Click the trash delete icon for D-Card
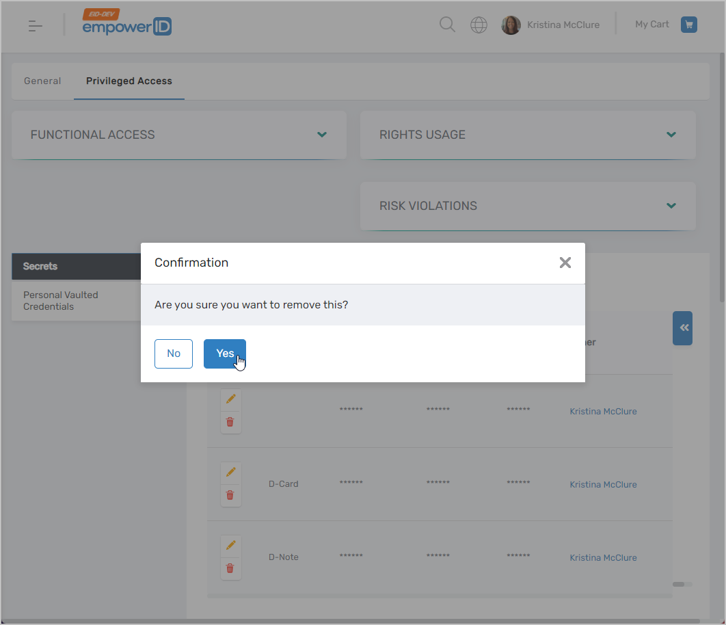Image resolution: width=726 pixels, height=625 pixels. click(230, 495)
